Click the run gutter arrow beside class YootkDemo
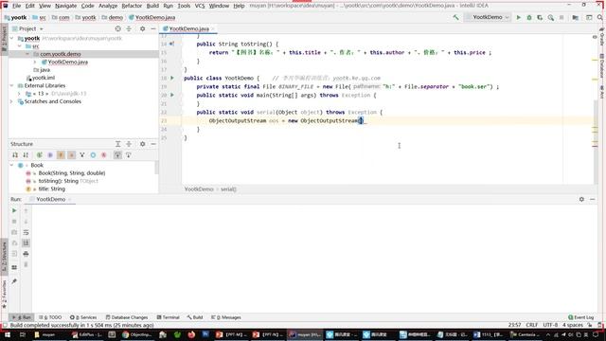Screen dimensions: 606x341 point(172,78)
